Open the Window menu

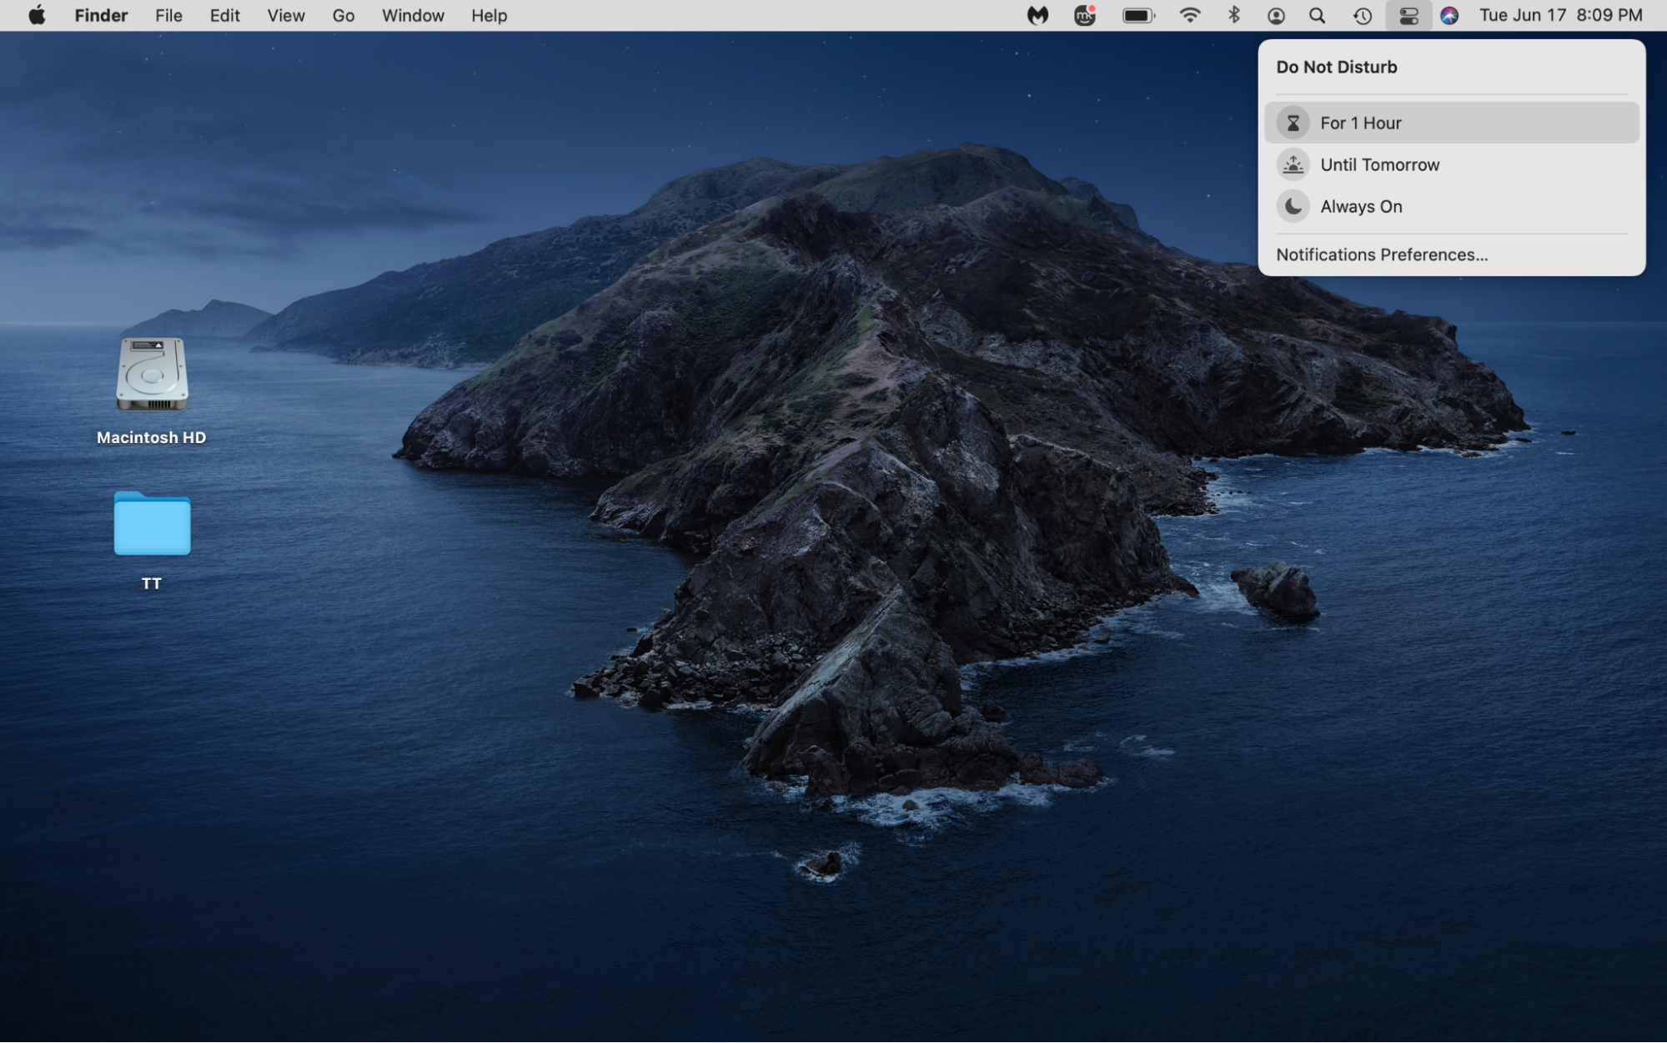tap(412, 15)
